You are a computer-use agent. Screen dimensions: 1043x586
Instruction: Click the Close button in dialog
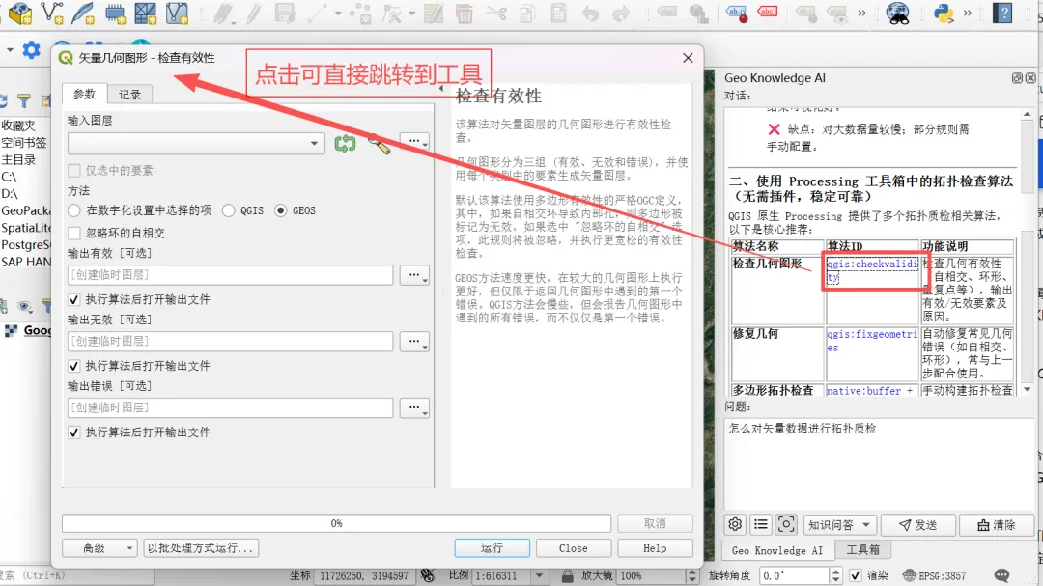[574, 548]
